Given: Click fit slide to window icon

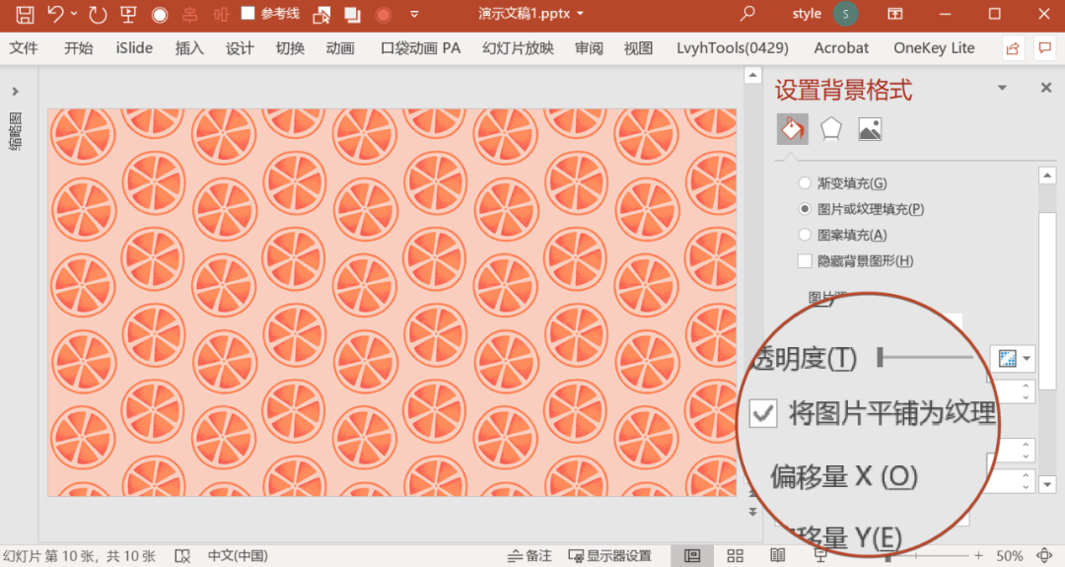Looking at the screenshot, I should 1044,556.
